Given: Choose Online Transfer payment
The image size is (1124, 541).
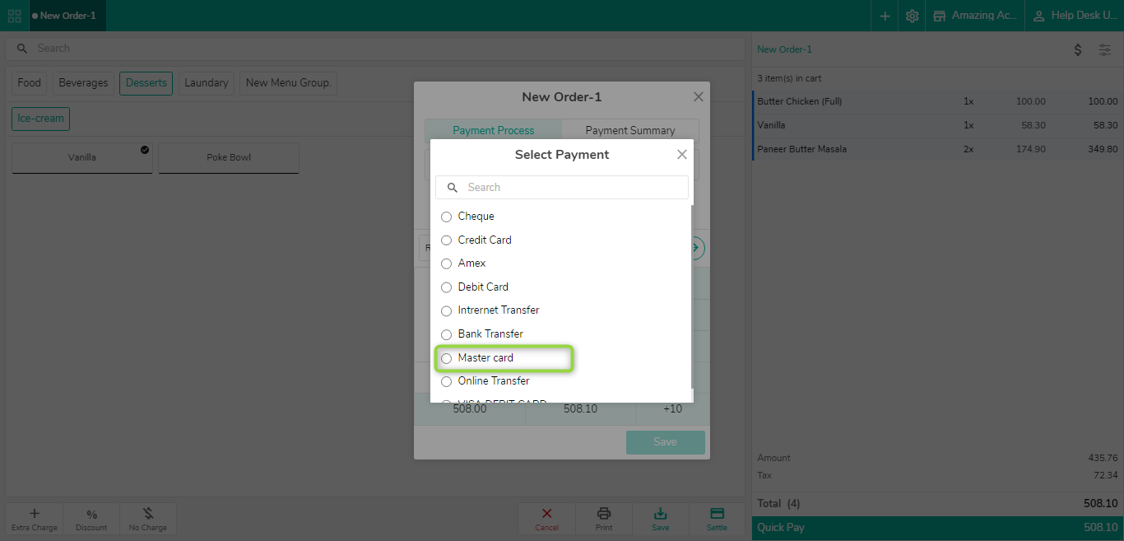Looking at the screenshot, I should coord(485,381).
